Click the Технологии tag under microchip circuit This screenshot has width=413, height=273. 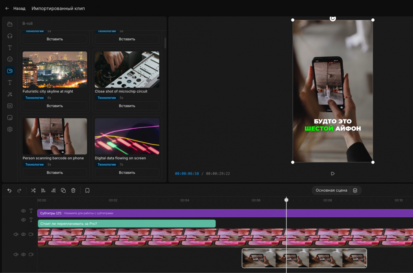pyautogui.click(x=107, y=98)
